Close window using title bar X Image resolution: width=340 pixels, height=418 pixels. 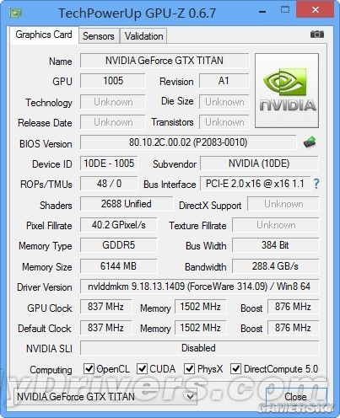click(x=316, y=10)
